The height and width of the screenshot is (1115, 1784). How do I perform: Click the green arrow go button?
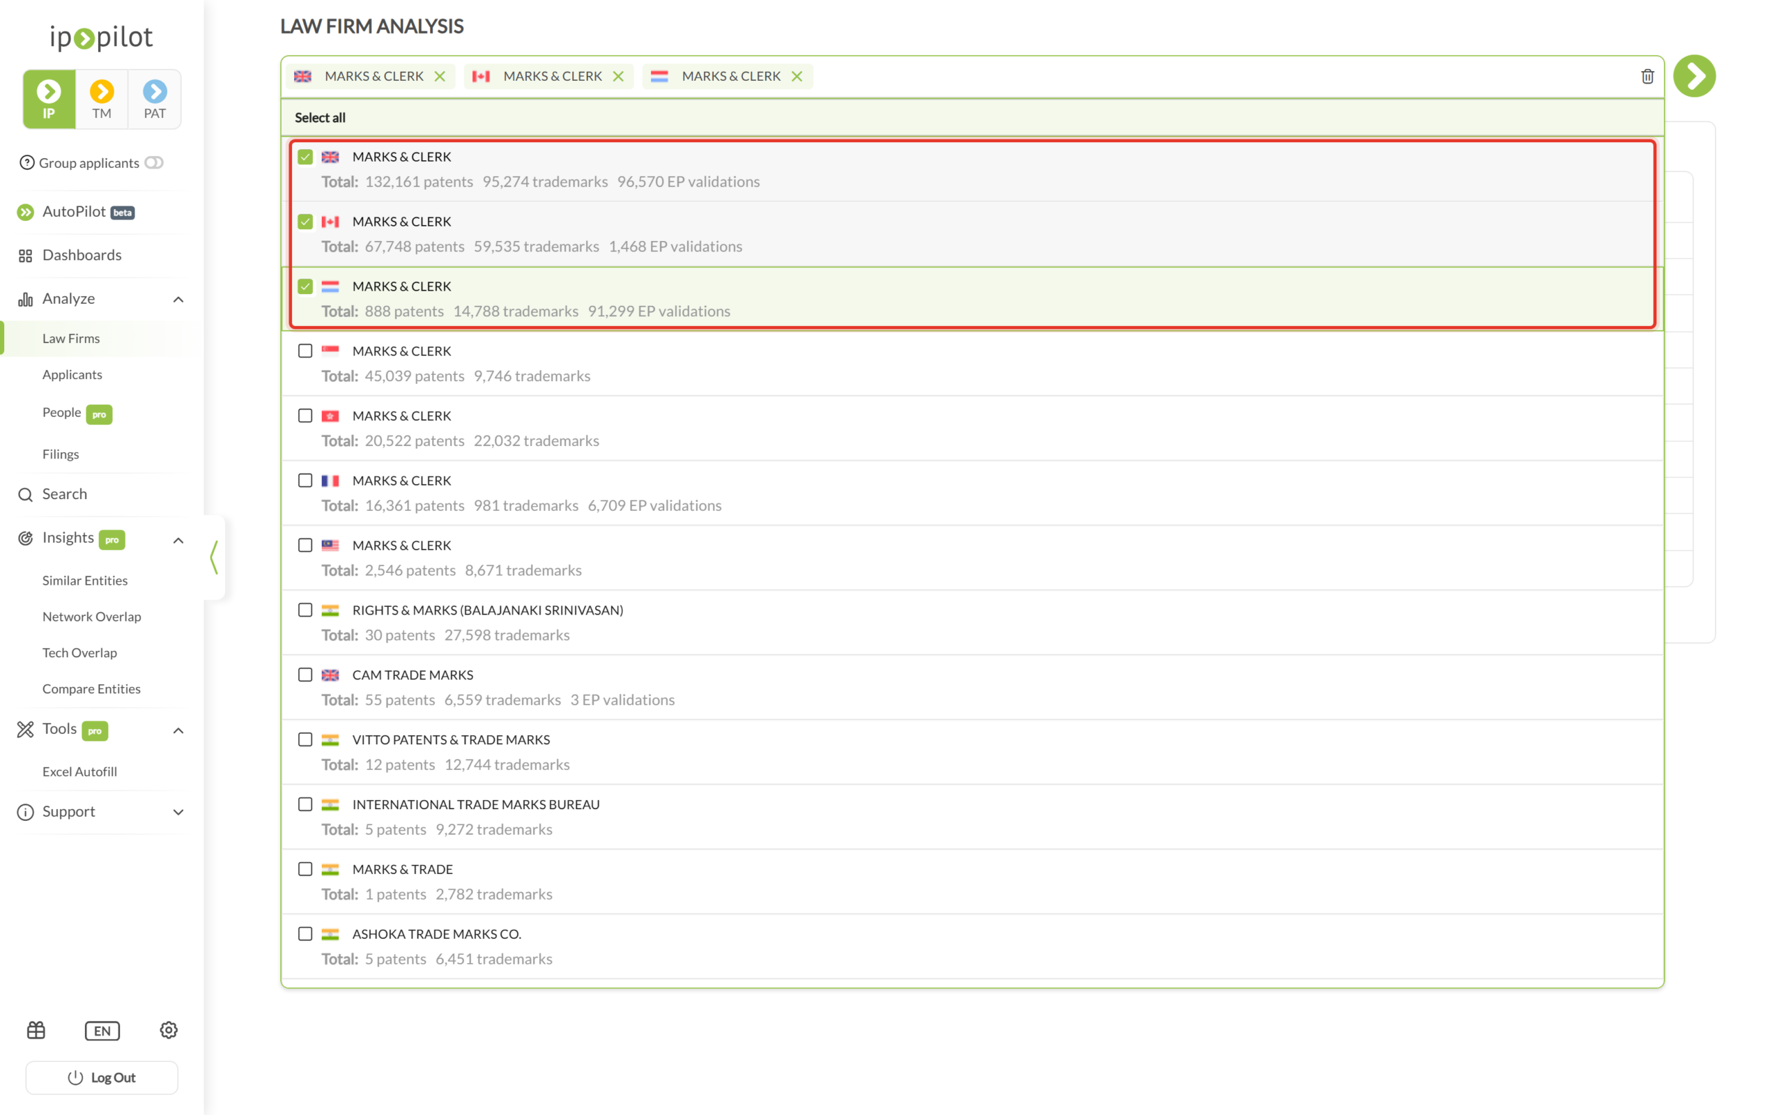click(1693, 76)
